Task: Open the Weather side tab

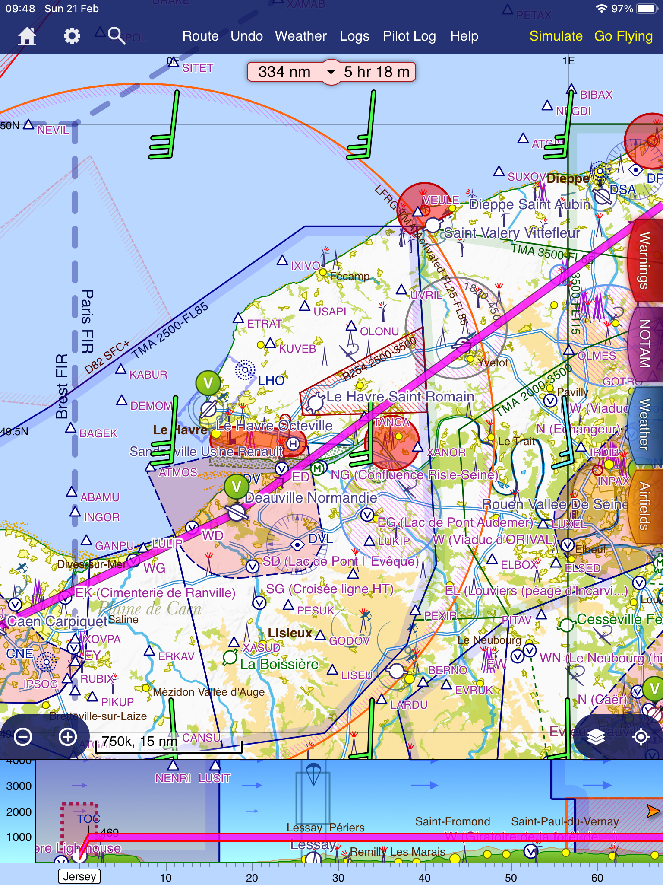Action: point(645,424)
